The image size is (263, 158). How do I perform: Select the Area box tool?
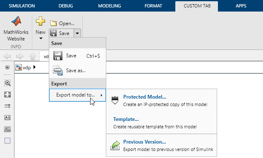coord(7,141)
